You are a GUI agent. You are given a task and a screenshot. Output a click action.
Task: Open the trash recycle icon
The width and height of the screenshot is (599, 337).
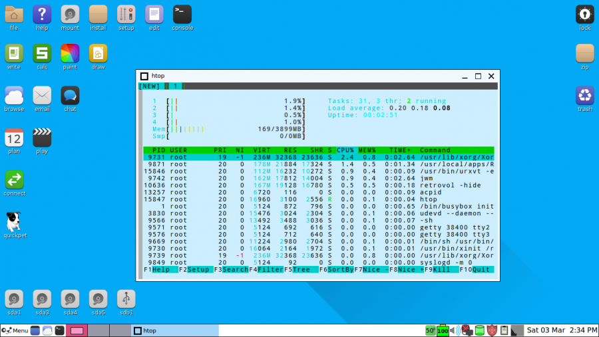[584, 96]
